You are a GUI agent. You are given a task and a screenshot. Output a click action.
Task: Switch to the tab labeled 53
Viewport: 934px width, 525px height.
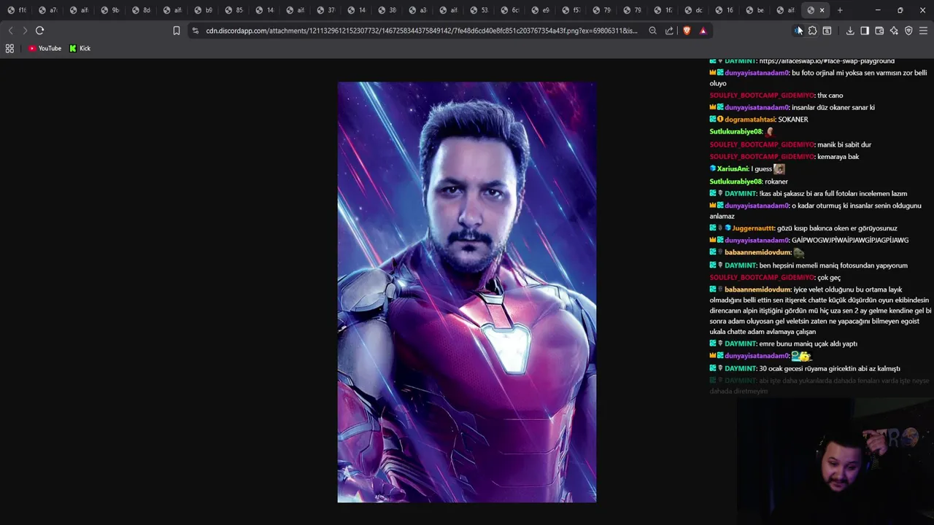[479, 10]
